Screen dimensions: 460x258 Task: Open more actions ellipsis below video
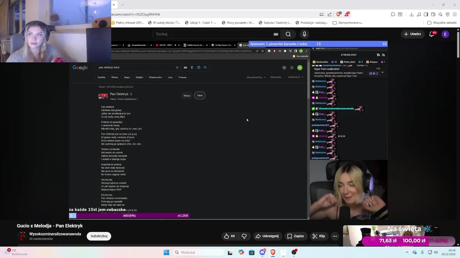[335, 236]
